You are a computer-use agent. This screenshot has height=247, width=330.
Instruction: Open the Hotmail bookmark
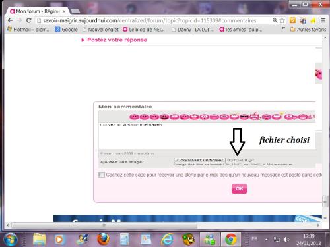[x=28, y=29]
